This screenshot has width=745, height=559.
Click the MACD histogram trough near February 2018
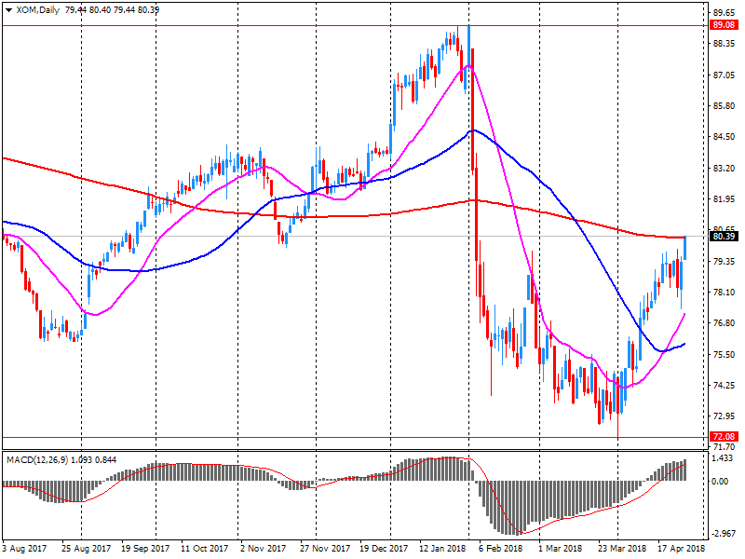tap(516, 508)
